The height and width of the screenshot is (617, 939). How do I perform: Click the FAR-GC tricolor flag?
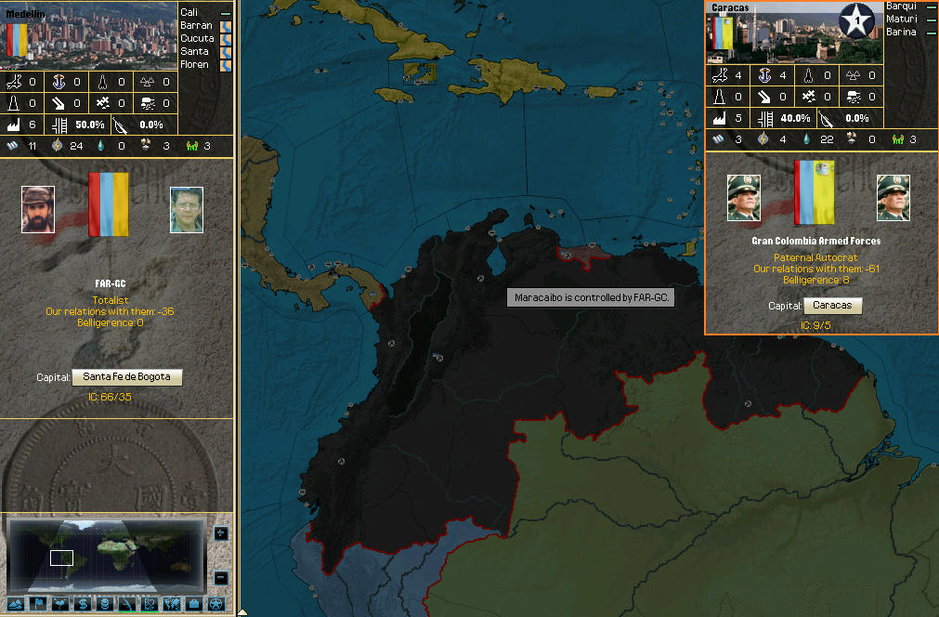pos(109,204)
